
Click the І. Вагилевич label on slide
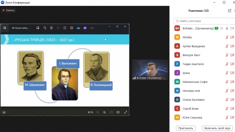point(68,63)
